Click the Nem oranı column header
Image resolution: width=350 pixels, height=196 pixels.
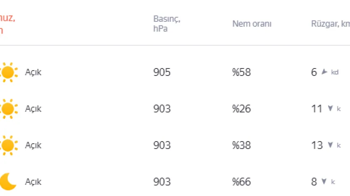pos(252,24)
